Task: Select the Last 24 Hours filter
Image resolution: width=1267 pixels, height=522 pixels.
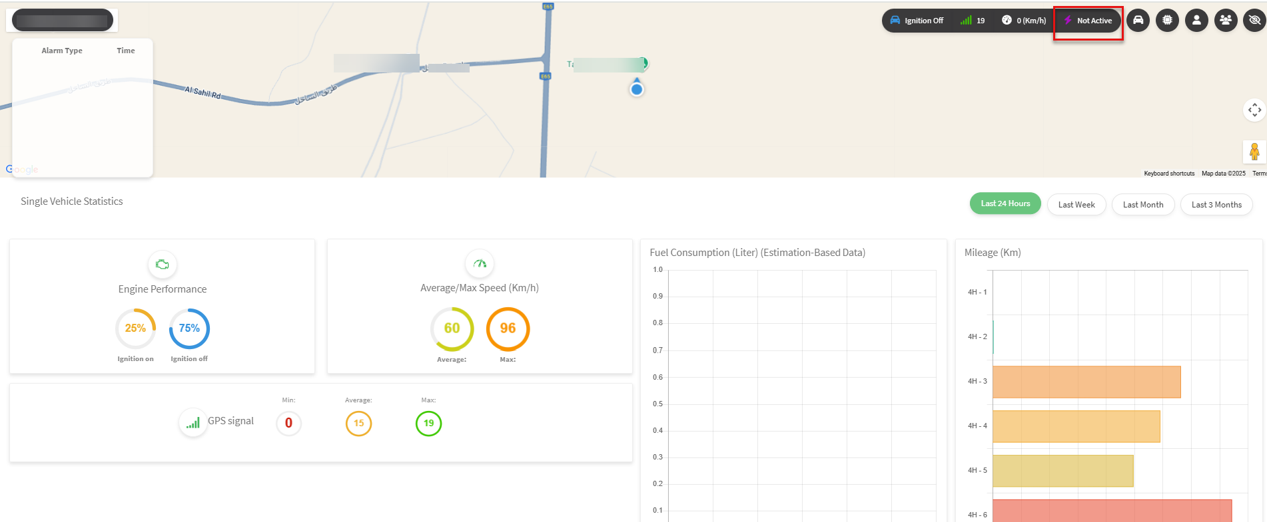Action: (1005, 204)
